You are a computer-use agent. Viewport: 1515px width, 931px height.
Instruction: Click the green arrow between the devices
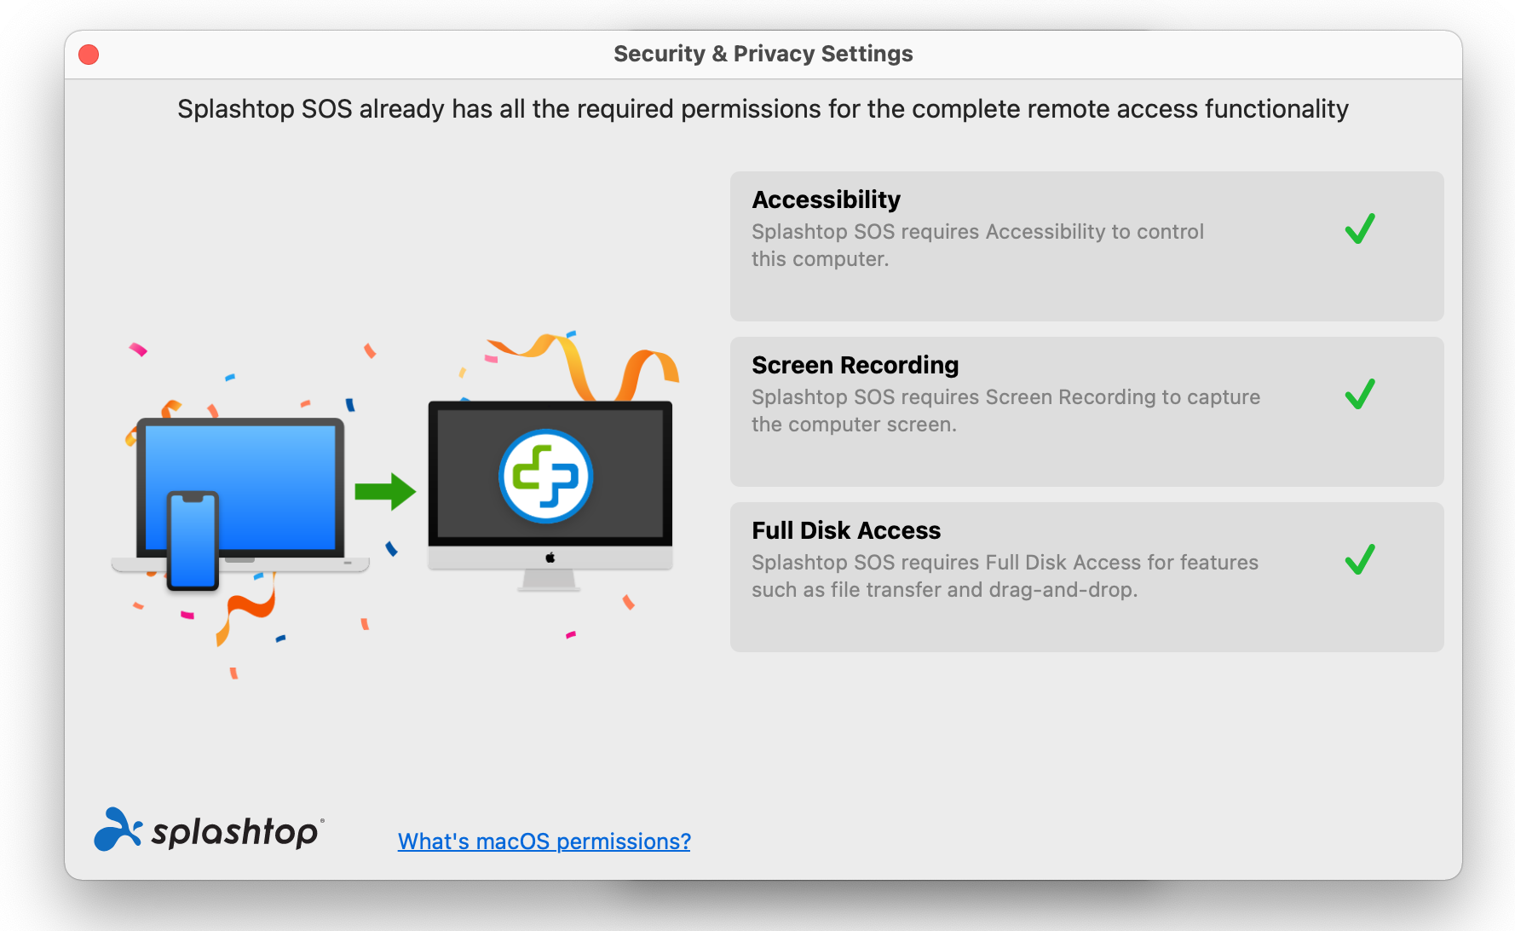coord(385,491)
